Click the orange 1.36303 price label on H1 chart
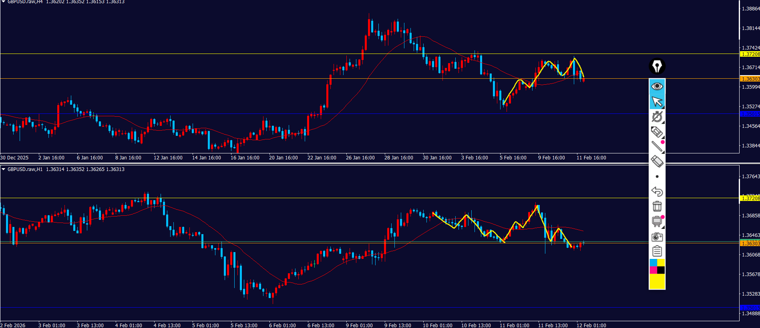This screenshot has height=328, width=760. (x=750, y=243)
